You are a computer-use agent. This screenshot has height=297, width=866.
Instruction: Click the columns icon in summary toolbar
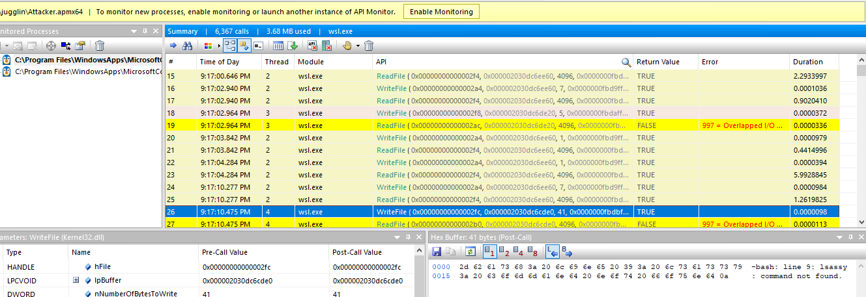278,45
